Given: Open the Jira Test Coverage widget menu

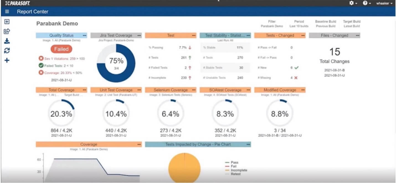Looking at the screenshot, I should pos(140,35).
